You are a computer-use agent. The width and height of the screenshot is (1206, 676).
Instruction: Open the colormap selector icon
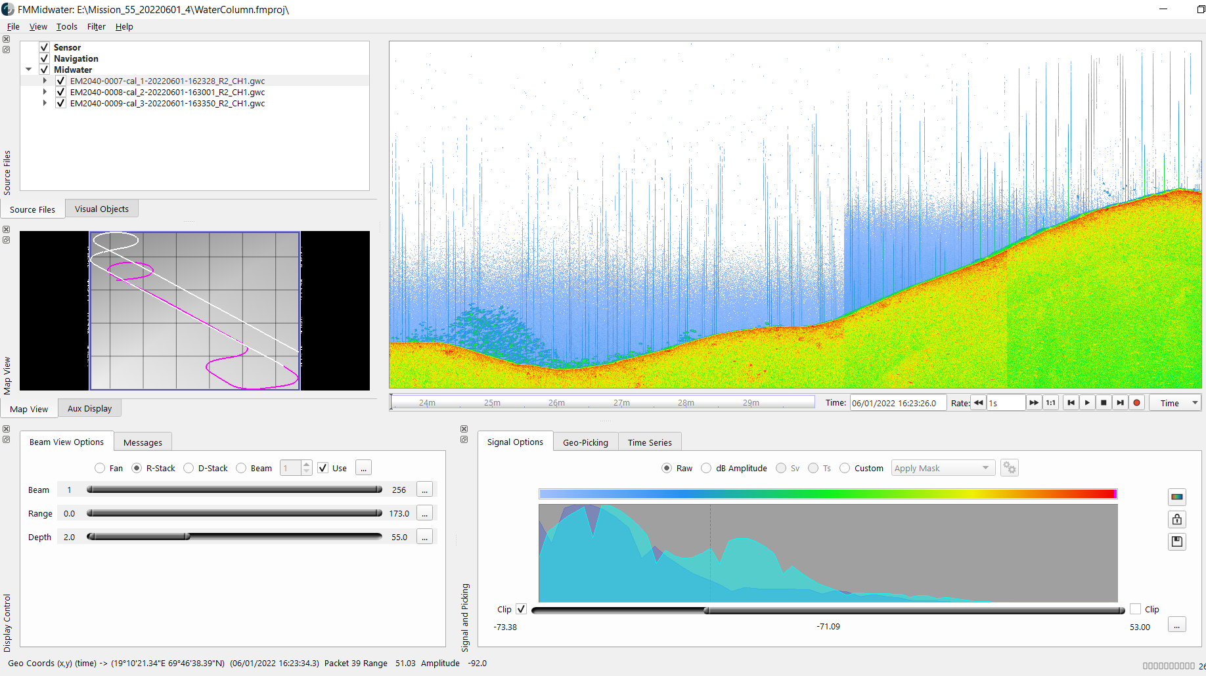(1177, 497)
